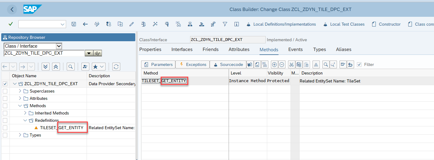The width and height of the screenshot is (434, 160).
Task: Check the TILESET_GET_ENTITY tree row checkbox
Action: [5, 128]
